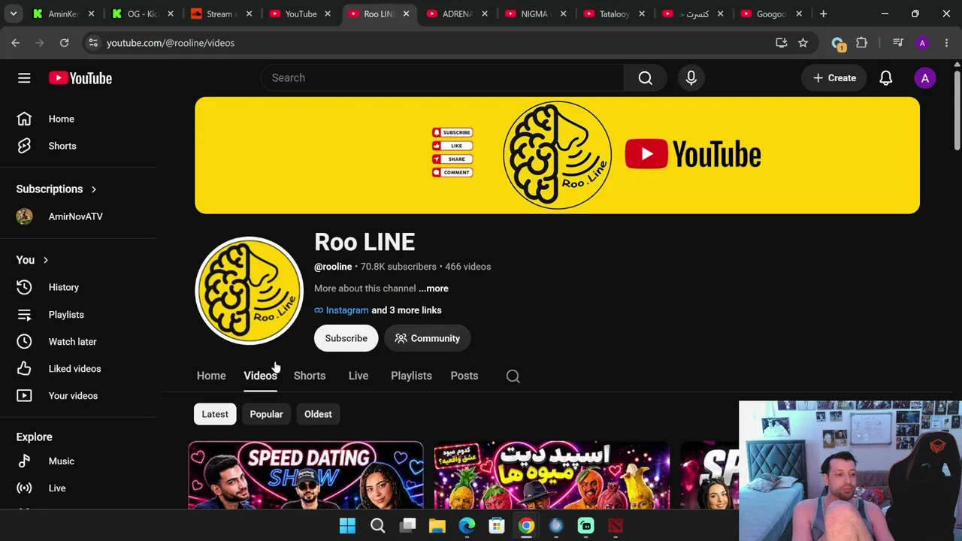Start voice search with the microphone icon
Screen dimensions: 962x541
[x=691, y=78]
